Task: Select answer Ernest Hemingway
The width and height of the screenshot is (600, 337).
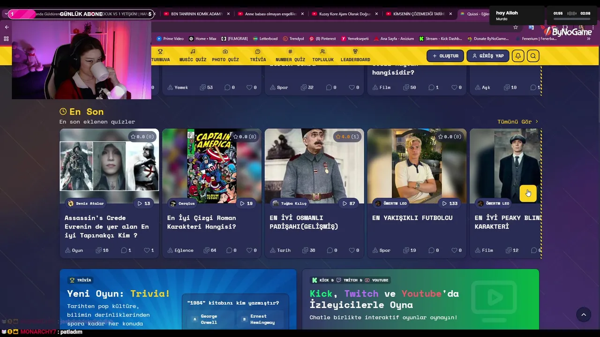Action: point(260,319)
